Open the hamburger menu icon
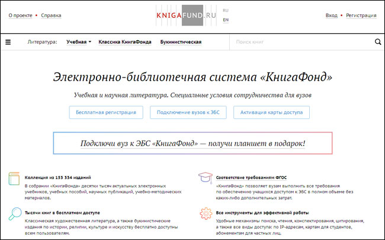Viewport: 385px width, 240px height. pyautogui.click(x=8, y=42)
